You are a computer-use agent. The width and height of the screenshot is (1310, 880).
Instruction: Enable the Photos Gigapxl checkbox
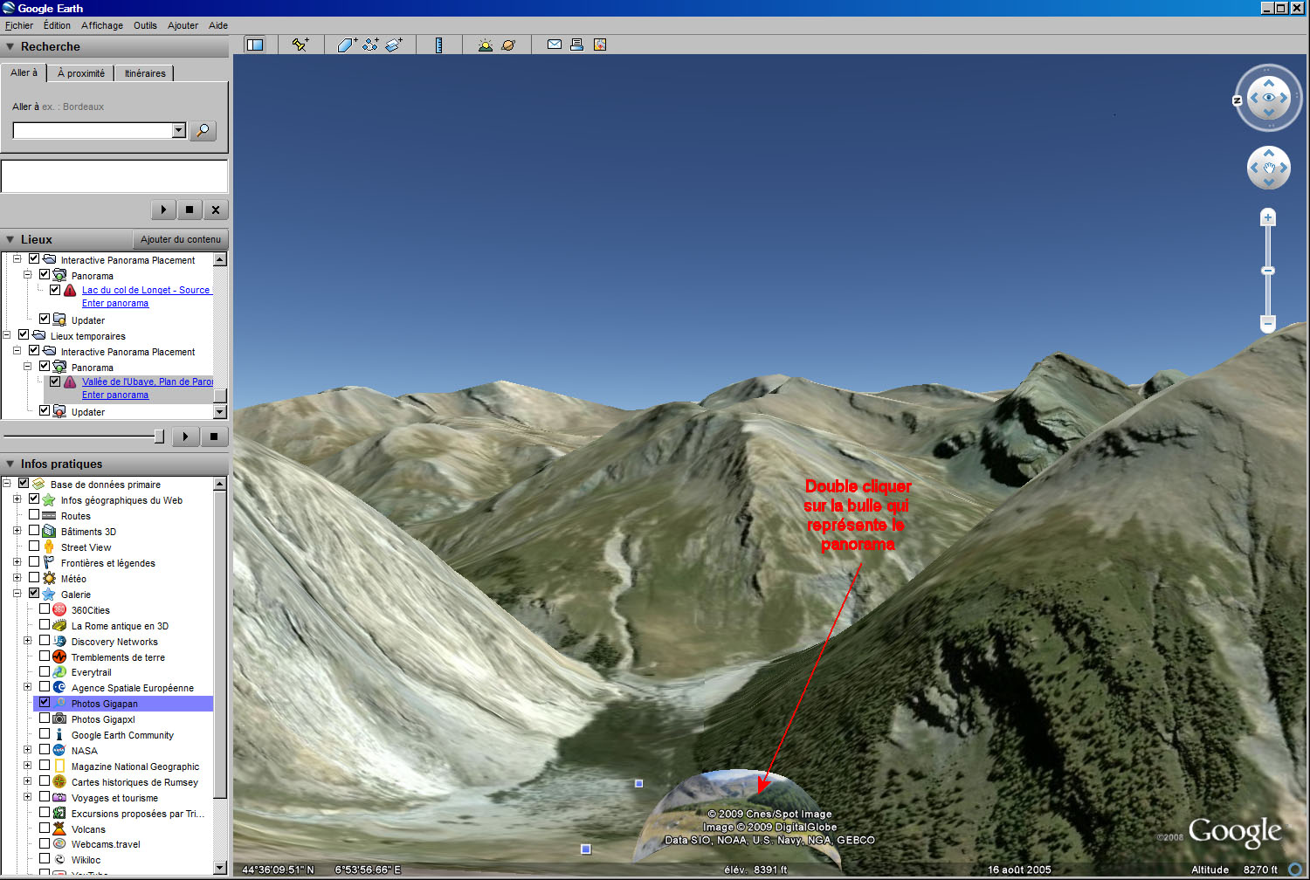[45, 718]
